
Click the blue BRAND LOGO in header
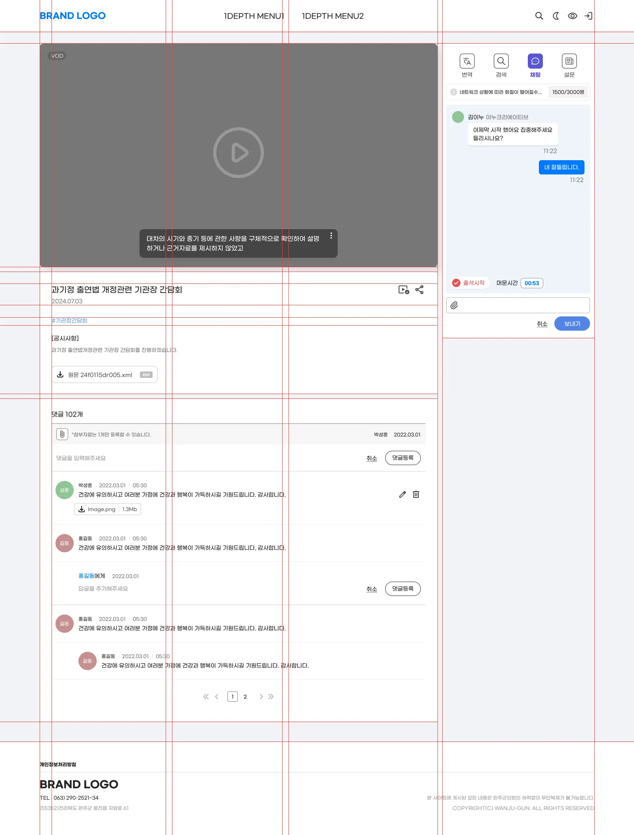pos(73,16)
